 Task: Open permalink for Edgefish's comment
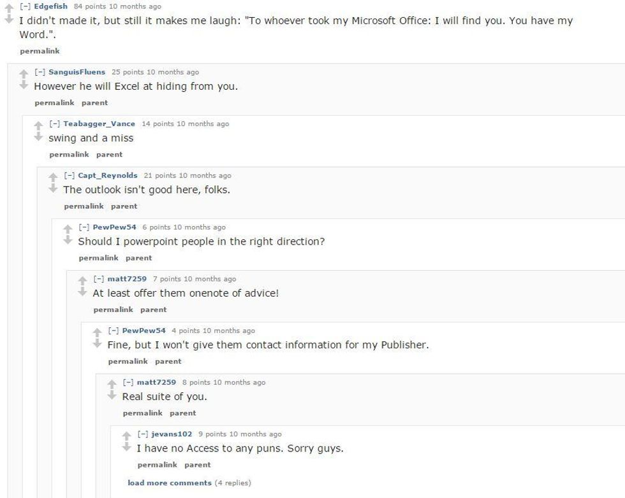click(40, 50)
